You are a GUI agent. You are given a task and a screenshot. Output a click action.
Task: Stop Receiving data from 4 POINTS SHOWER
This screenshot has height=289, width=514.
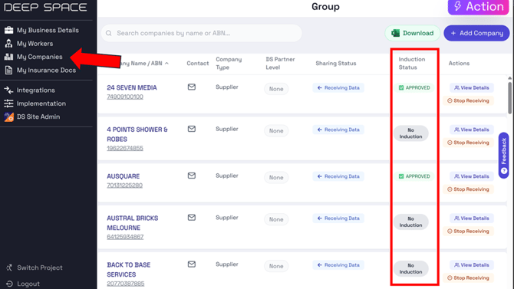pos(468,143)
